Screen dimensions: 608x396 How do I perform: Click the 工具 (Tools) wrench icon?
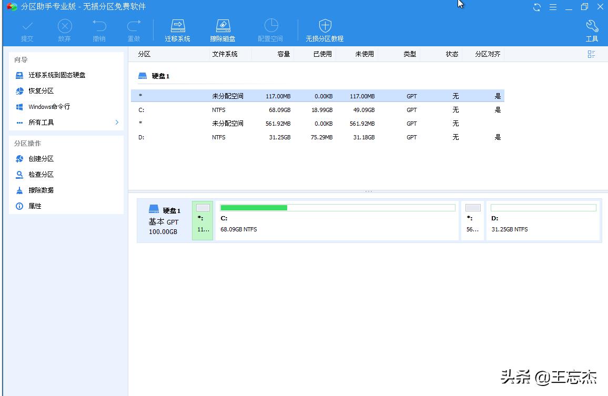click(592, 30)
